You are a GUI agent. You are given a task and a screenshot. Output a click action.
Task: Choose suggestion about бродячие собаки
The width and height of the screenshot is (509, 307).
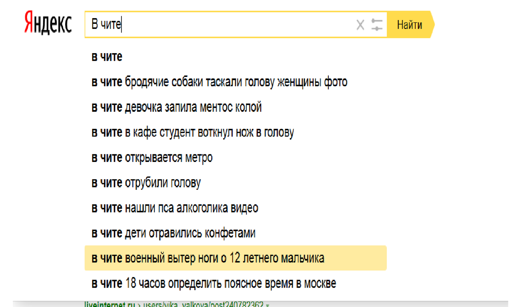pos(219,82)
